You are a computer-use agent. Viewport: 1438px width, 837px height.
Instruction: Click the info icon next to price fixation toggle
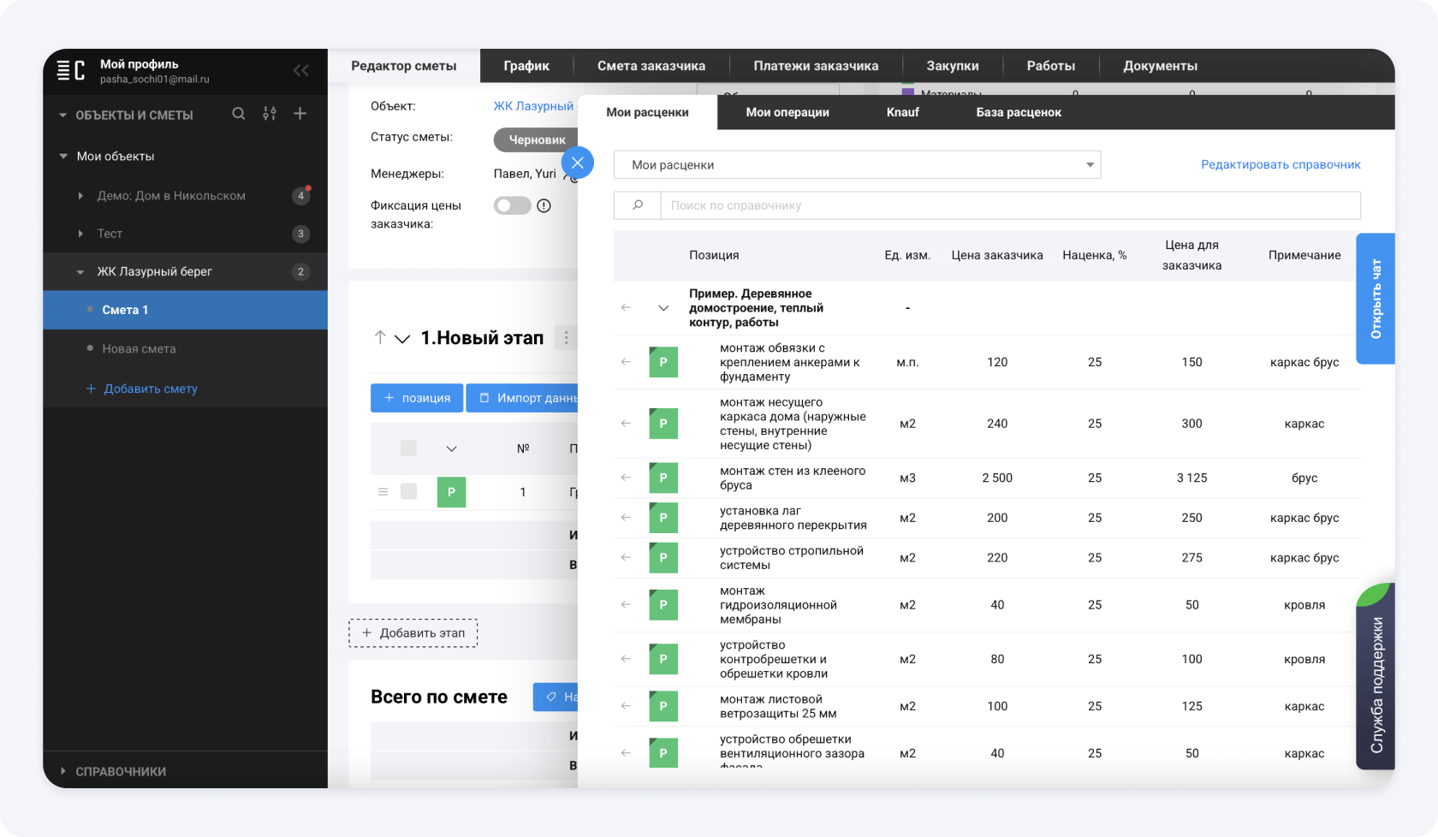click(x=544, y=205)
